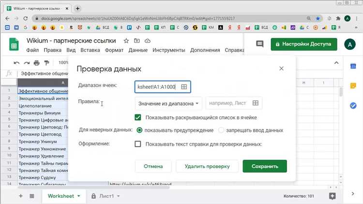Open the Формат menu

[114, 50]
